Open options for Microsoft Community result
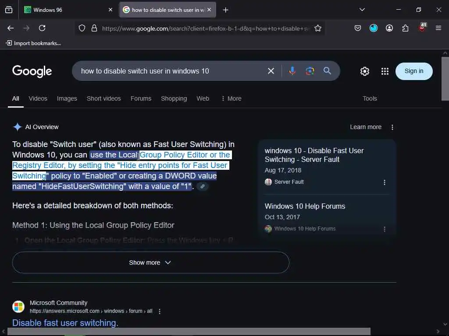Screen dimensions: 449x336 click(160, 311)
